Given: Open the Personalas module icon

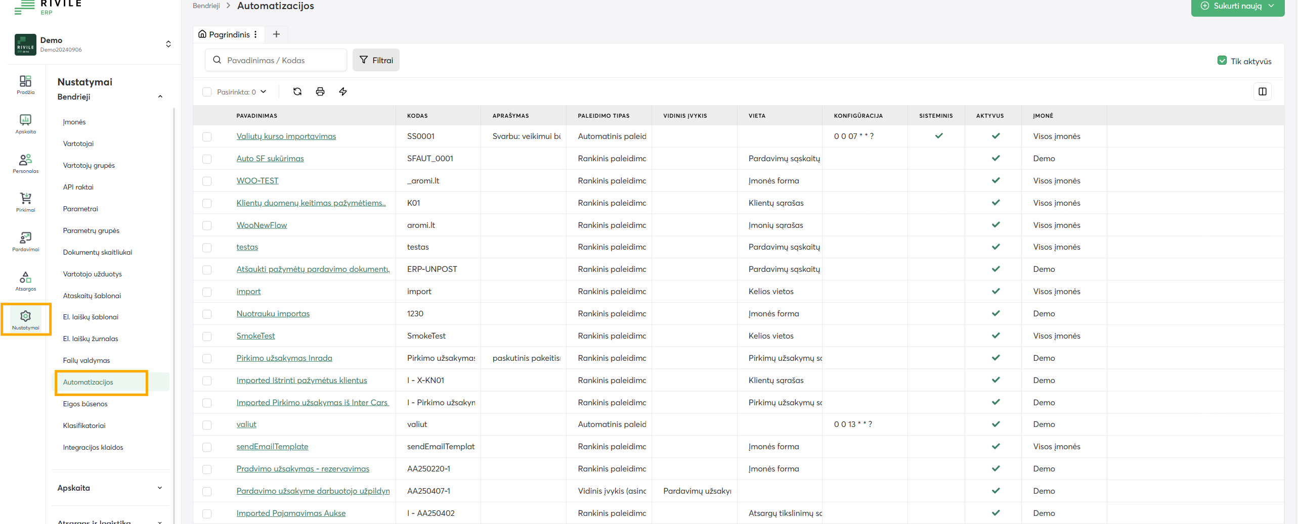Looking at the screenshot, I should pos(25,163).
